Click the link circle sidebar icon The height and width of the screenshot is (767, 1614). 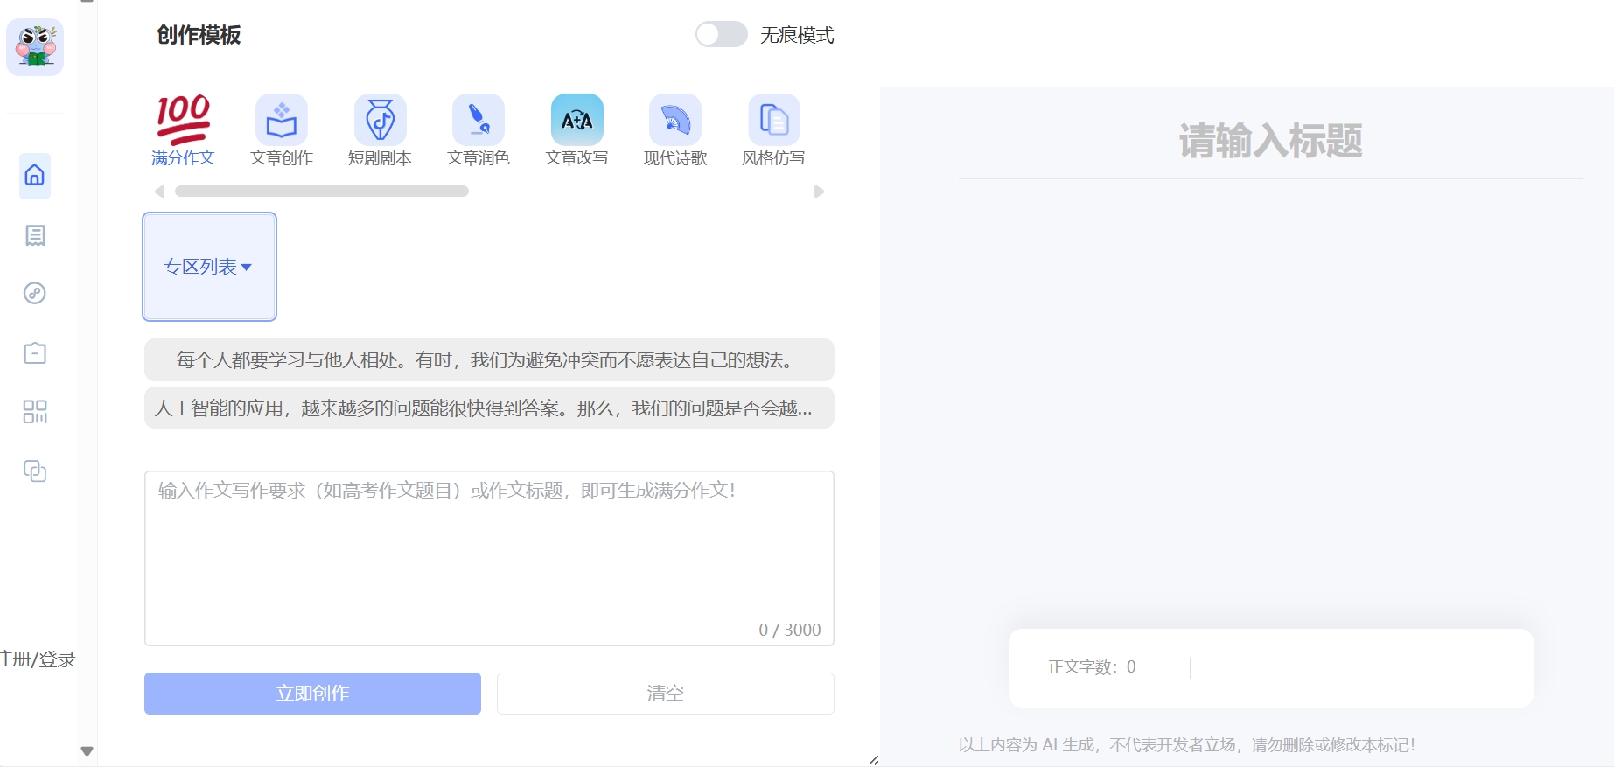pos(35,293)
